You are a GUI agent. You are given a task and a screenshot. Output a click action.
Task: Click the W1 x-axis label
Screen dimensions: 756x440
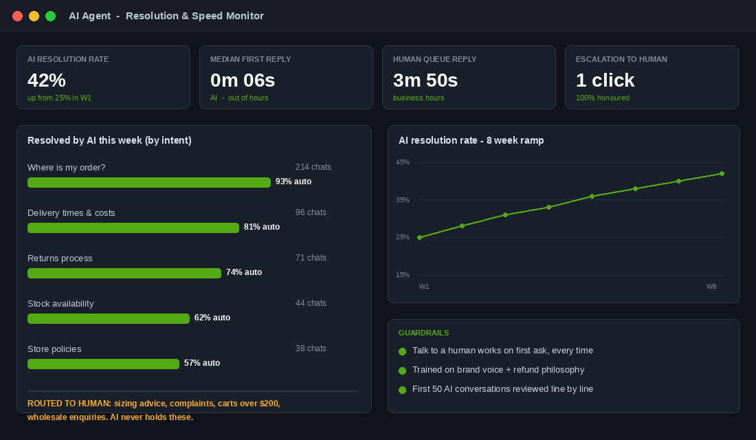[424, 287]
